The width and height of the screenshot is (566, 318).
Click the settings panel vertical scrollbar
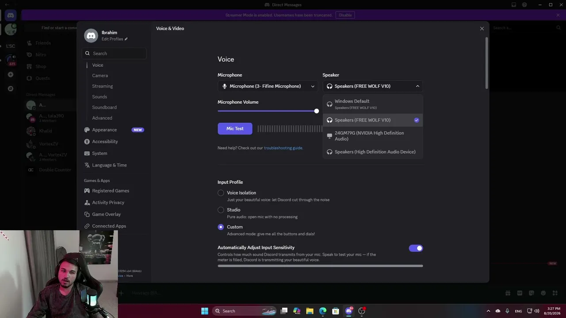(x=487, y=63)
